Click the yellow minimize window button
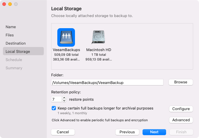The width and height of the screenshot is (199, 138). tap(10, 4)
